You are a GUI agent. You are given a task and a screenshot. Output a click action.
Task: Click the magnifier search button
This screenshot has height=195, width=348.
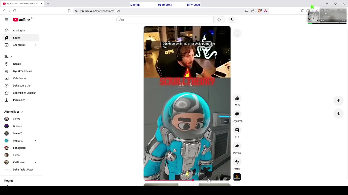219,19
